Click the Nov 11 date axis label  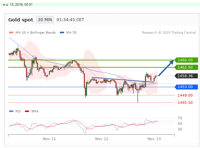coord(49,139)
